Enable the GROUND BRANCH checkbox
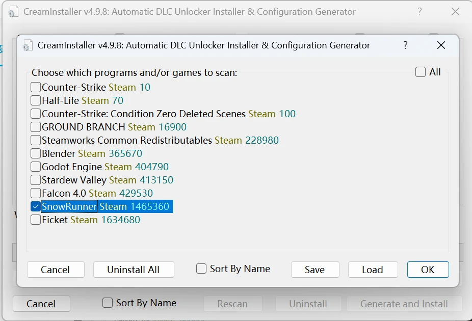The height and width of the screenshot is (321, 472). point(36,127)
